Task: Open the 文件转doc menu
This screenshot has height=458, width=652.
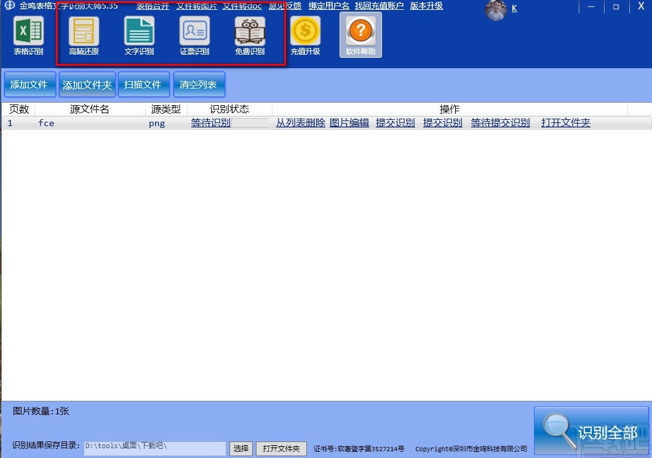Action: point(242,6)
